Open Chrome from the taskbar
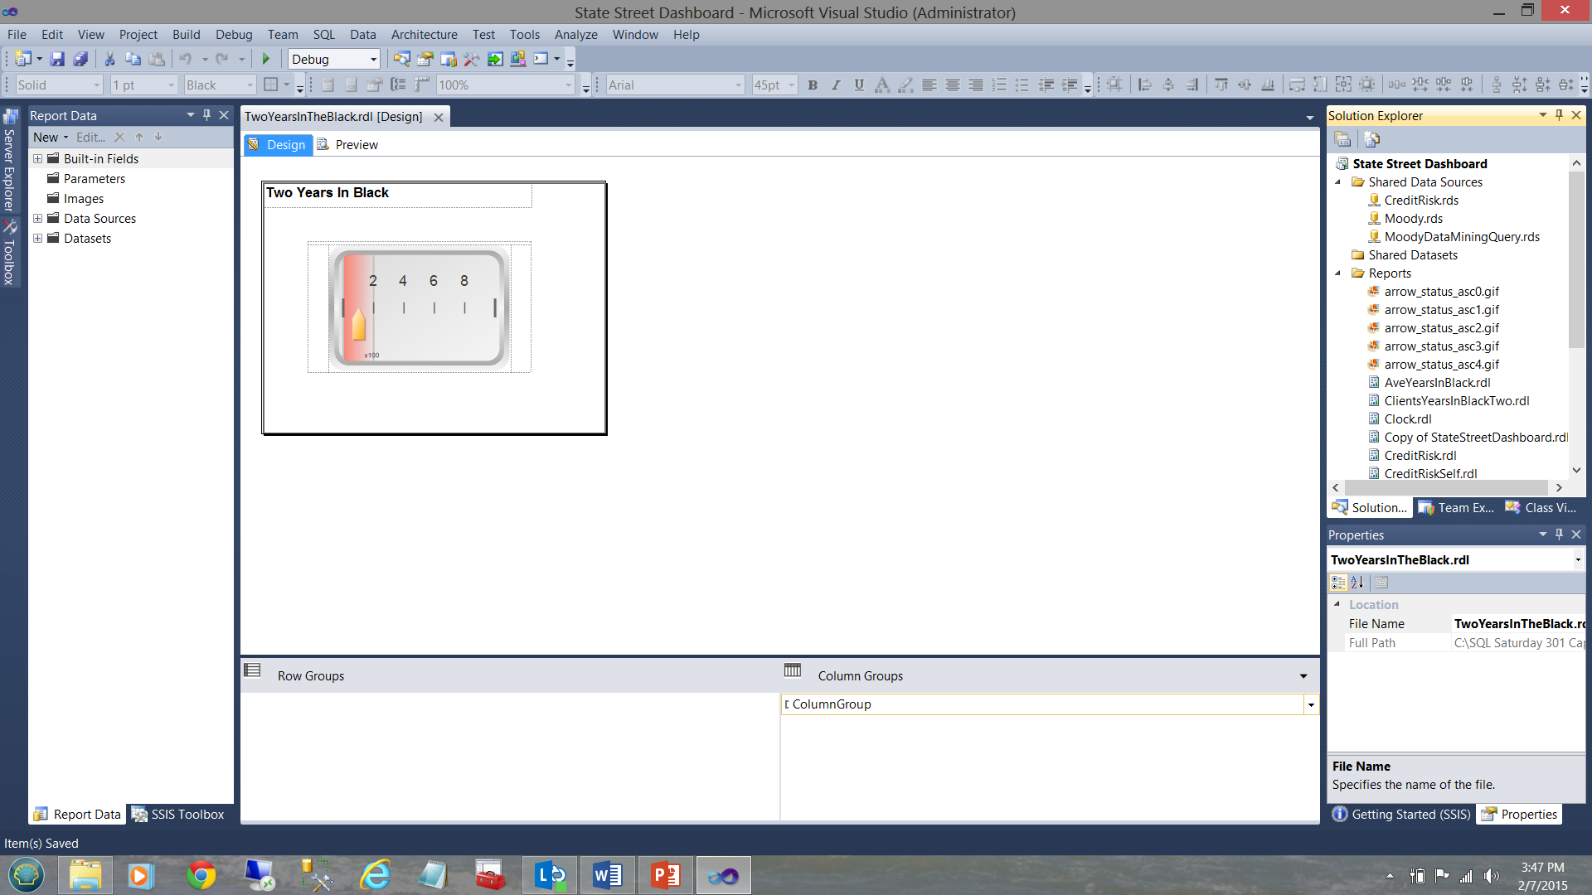 (x=201, y=875)
